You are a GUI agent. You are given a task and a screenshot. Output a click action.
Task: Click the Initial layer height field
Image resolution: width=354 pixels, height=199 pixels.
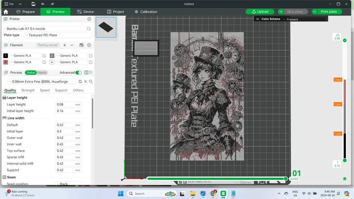pos(69,111)
